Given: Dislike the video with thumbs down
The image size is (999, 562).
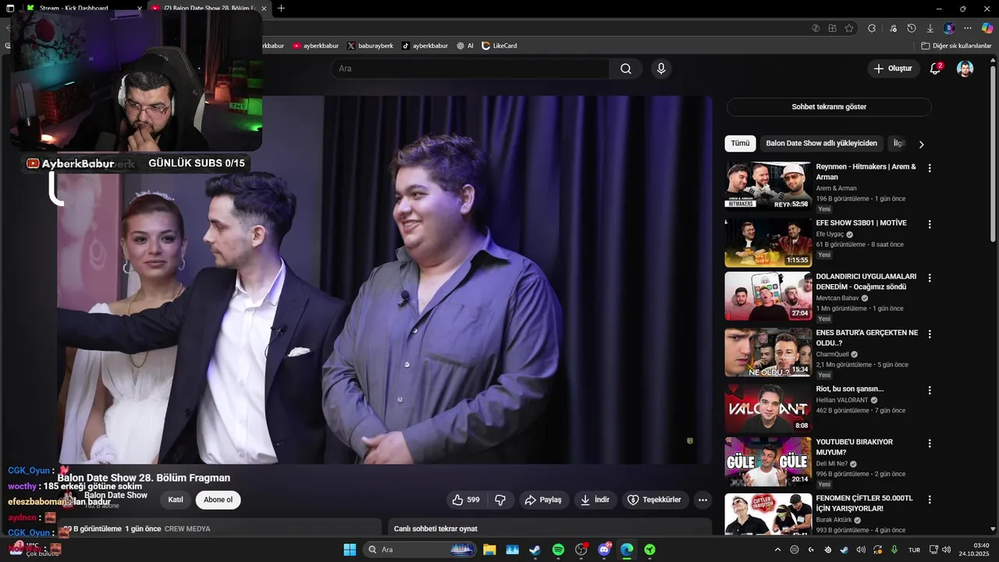Looking at the screenshot, I should coord(500,500).
